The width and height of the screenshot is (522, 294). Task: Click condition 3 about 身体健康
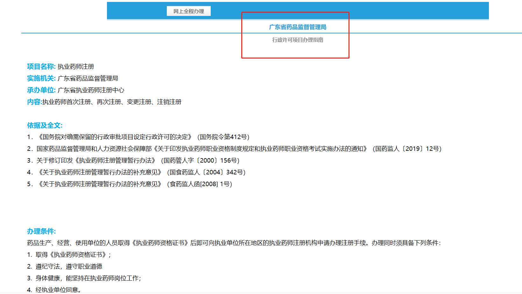pyautogui.click(x=88, y=278)
